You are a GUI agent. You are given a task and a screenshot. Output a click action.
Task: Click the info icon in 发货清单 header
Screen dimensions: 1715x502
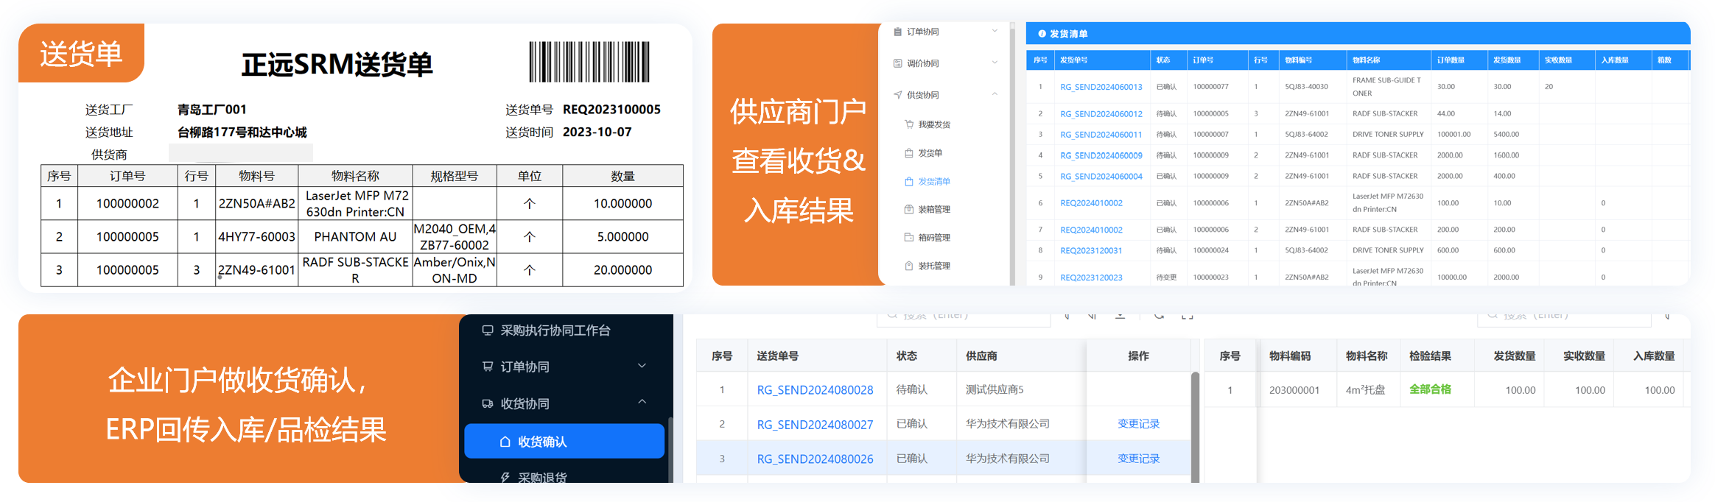[1042, 34]
